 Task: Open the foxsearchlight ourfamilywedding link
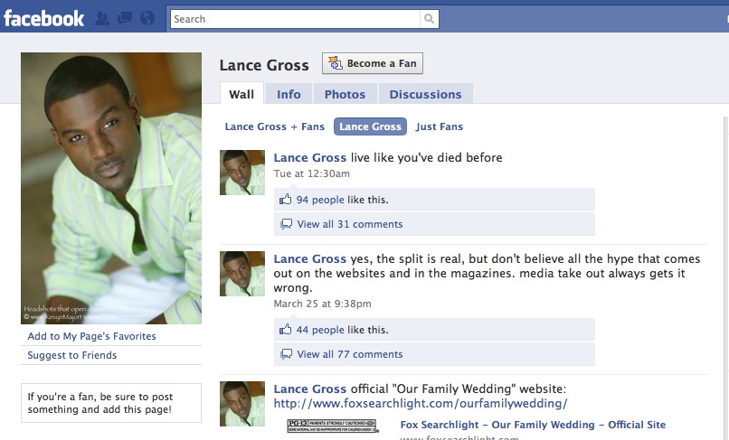click(x=421, y=403)
